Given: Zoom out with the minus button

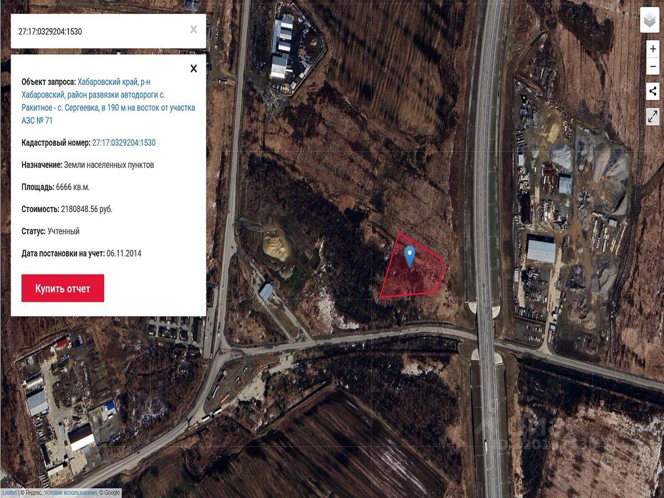Looking at the screenshot, I should (653, 65).
